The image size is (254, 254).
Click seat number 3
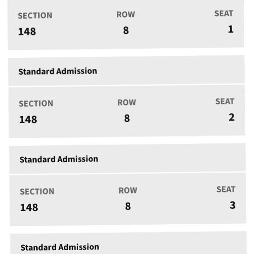(x=233, y=205)
